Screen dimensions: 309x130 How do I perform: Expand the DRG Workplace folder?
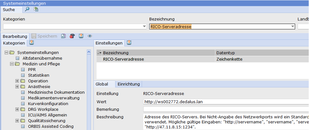(x=17, y=109)
